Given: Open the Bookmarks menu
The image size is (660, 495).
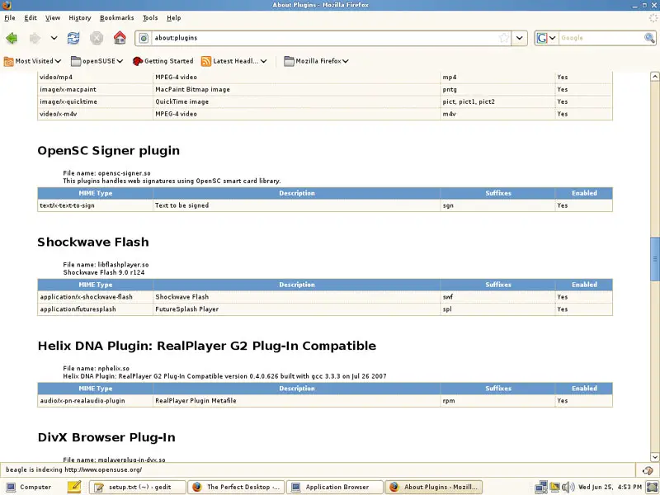Looking at the screenshot, I should (116, 17).
